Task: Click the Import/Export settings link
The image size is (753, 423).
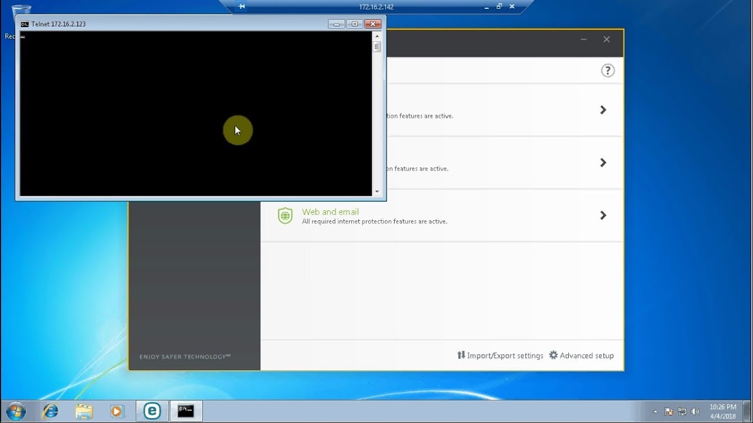Action: click(500, 355)
